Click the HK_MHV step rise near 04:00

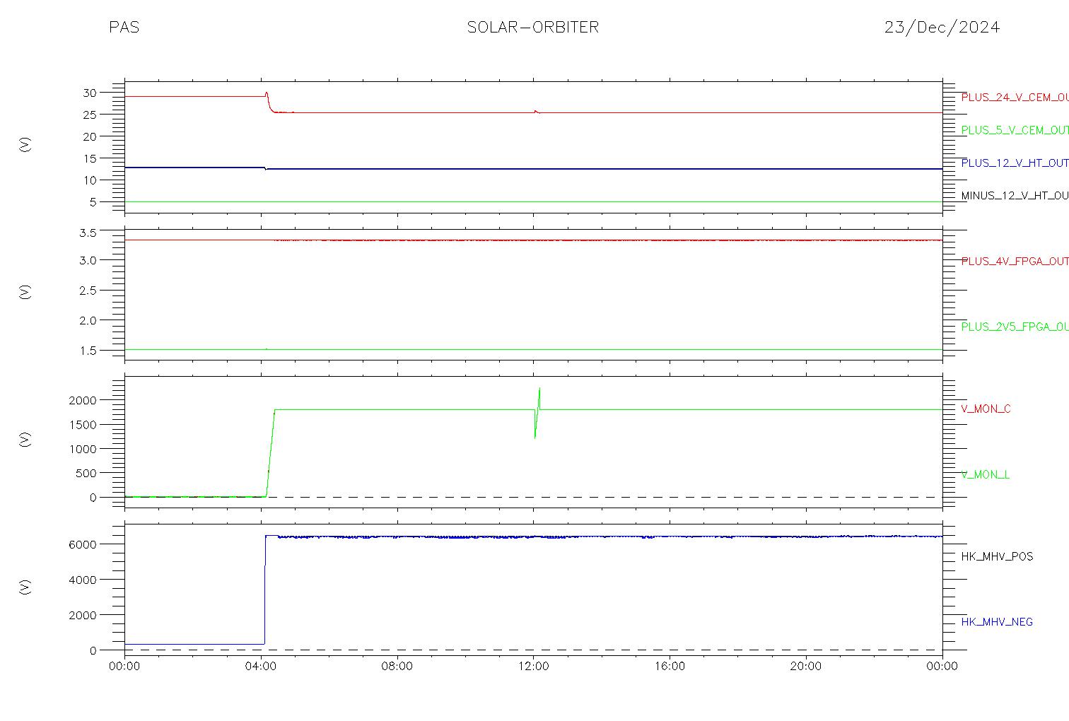pos(265,590)
